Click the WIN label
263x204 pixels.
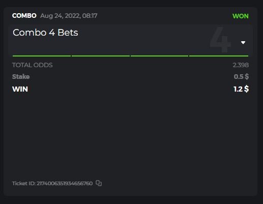tap(20, 89)
